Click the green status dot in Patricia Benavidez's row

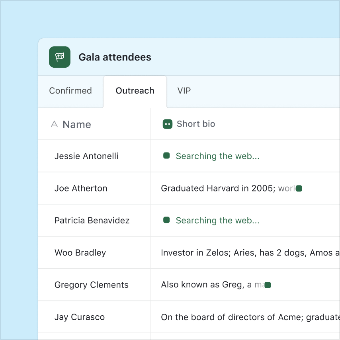[x=166, y=220]
